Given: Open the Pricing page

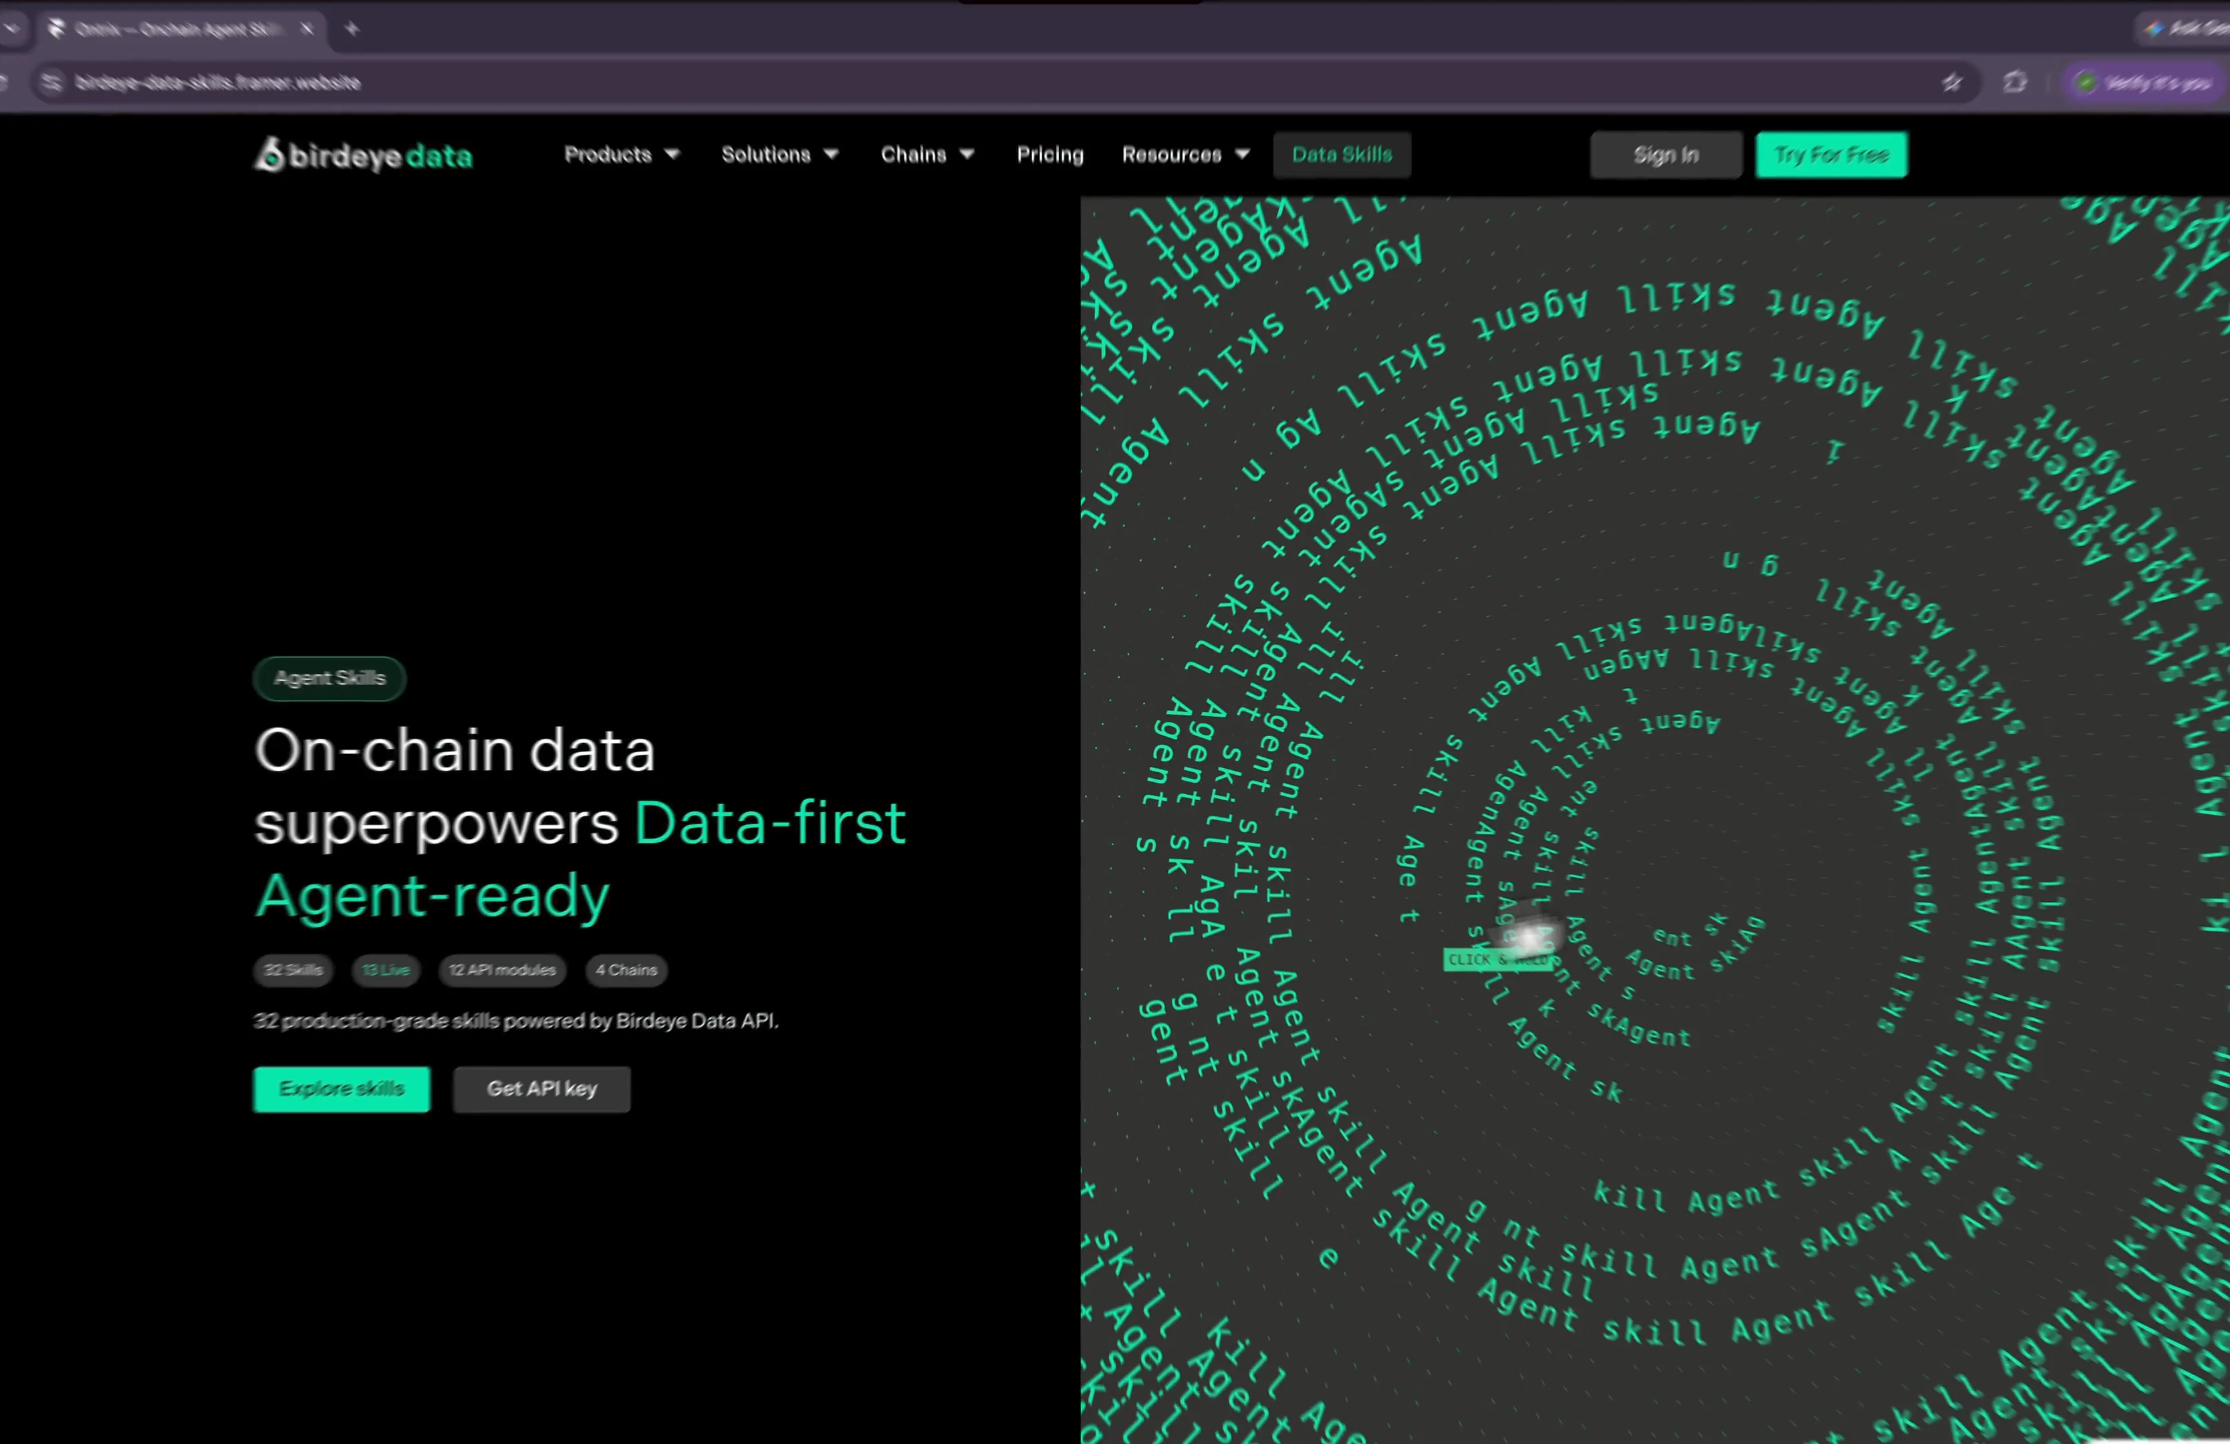Looking at the screenshot, I should pos(1049,154).
